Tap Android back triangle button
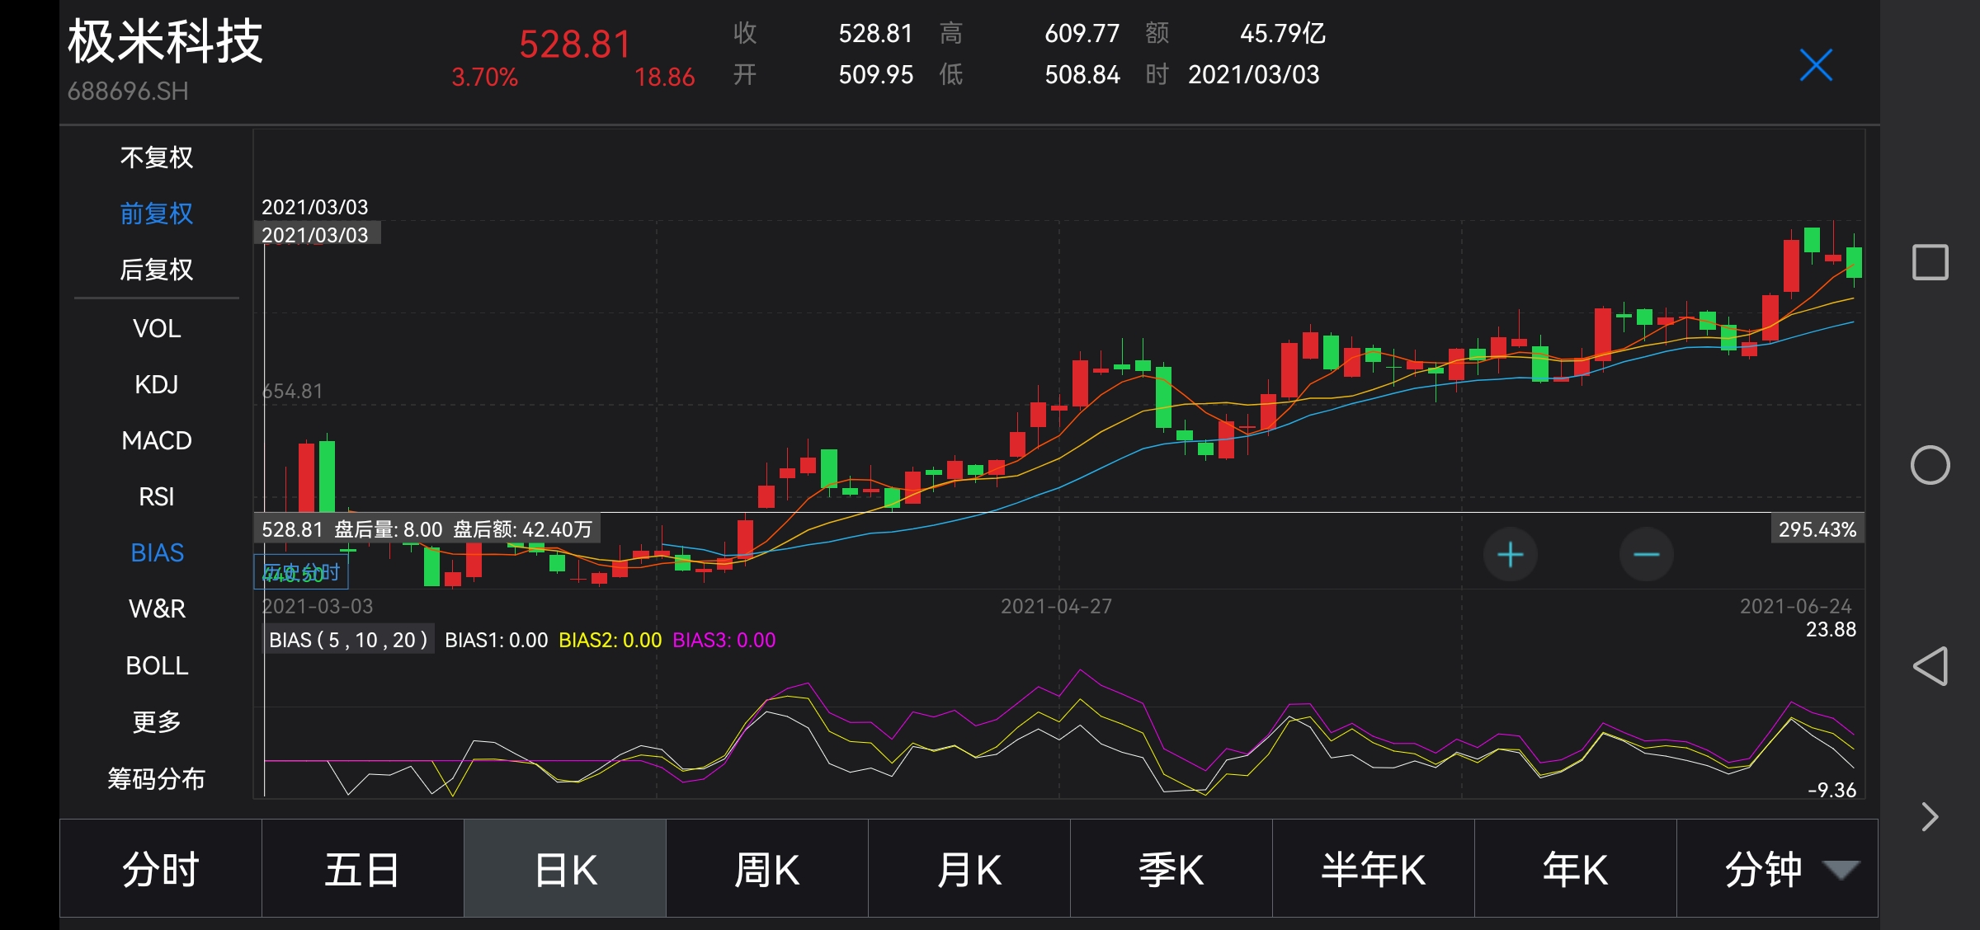Screen dimensions: 1980x930 [1930, 666]
